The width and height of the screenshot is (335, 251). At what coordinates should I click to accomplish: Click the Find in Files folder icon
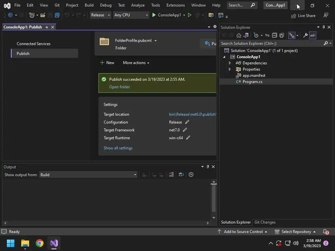211,15
